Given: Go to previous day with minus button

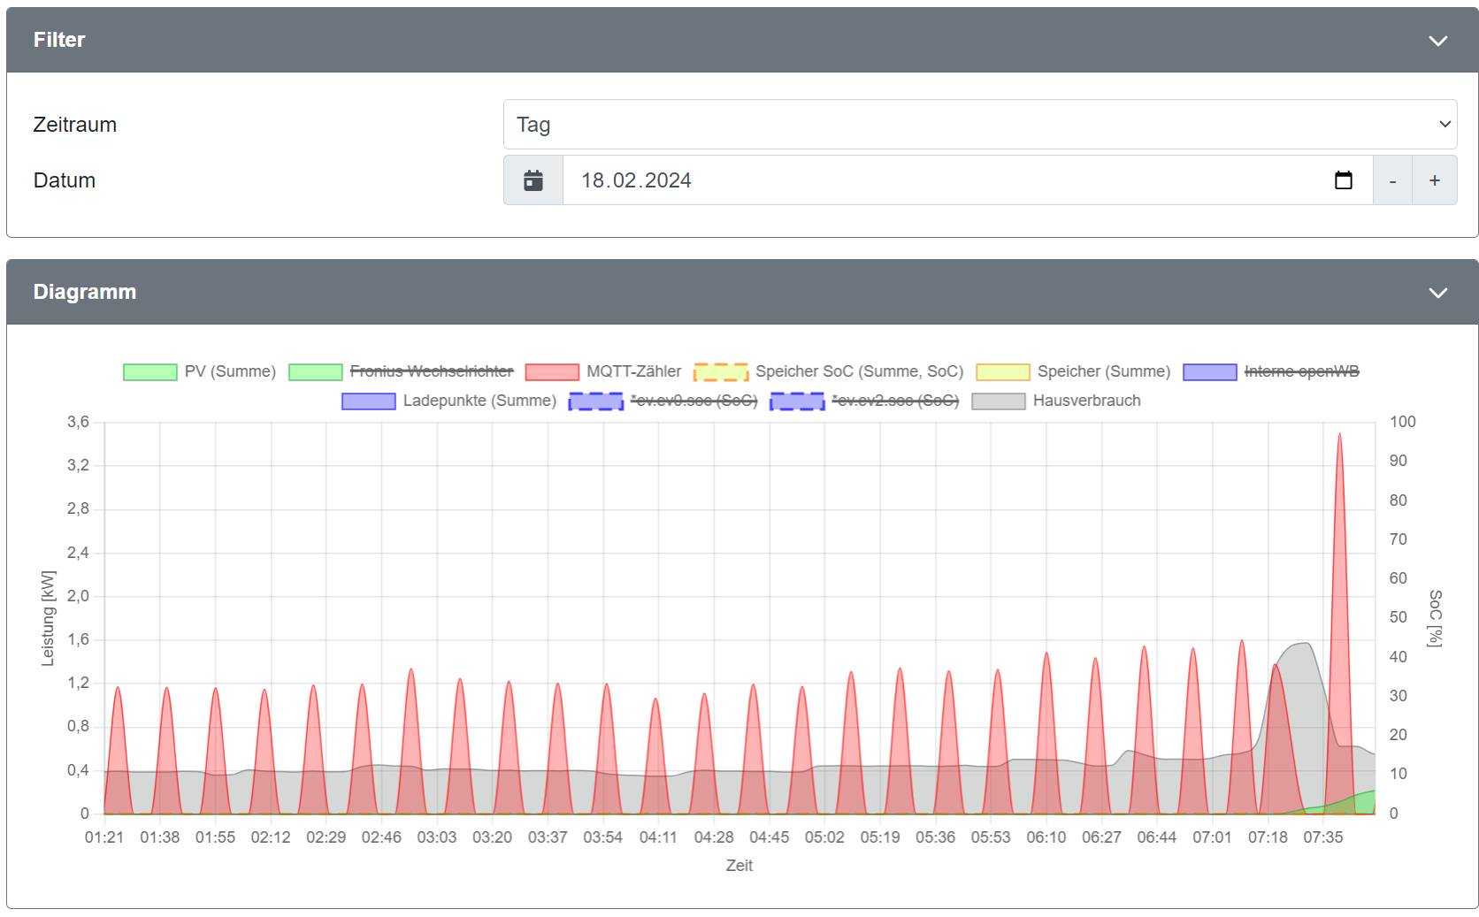Looking at the screenshot, I should pos(1392,180).
